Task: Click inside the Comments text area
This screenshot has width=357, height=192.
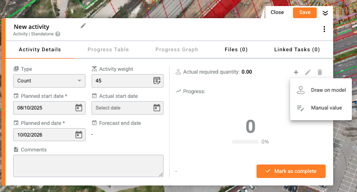Action: tap(88, 166)
